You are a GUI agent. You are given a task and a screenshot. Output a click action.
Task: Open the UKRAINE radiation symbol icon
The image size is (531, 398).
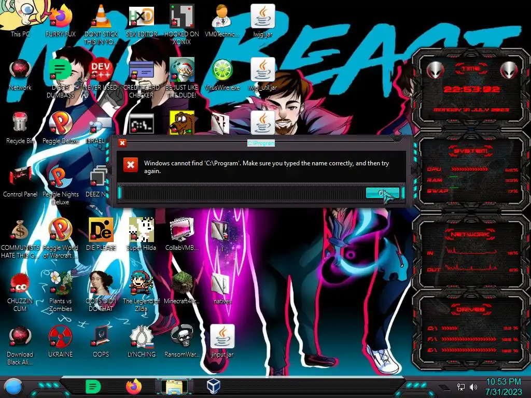click(x=60, y=341)
